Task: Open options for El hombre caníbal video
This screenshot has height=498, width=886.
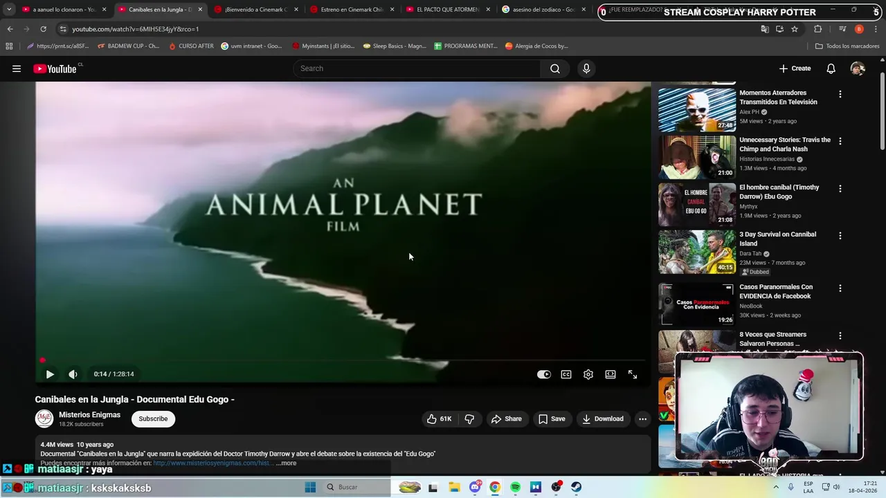Action: (840, 188)
